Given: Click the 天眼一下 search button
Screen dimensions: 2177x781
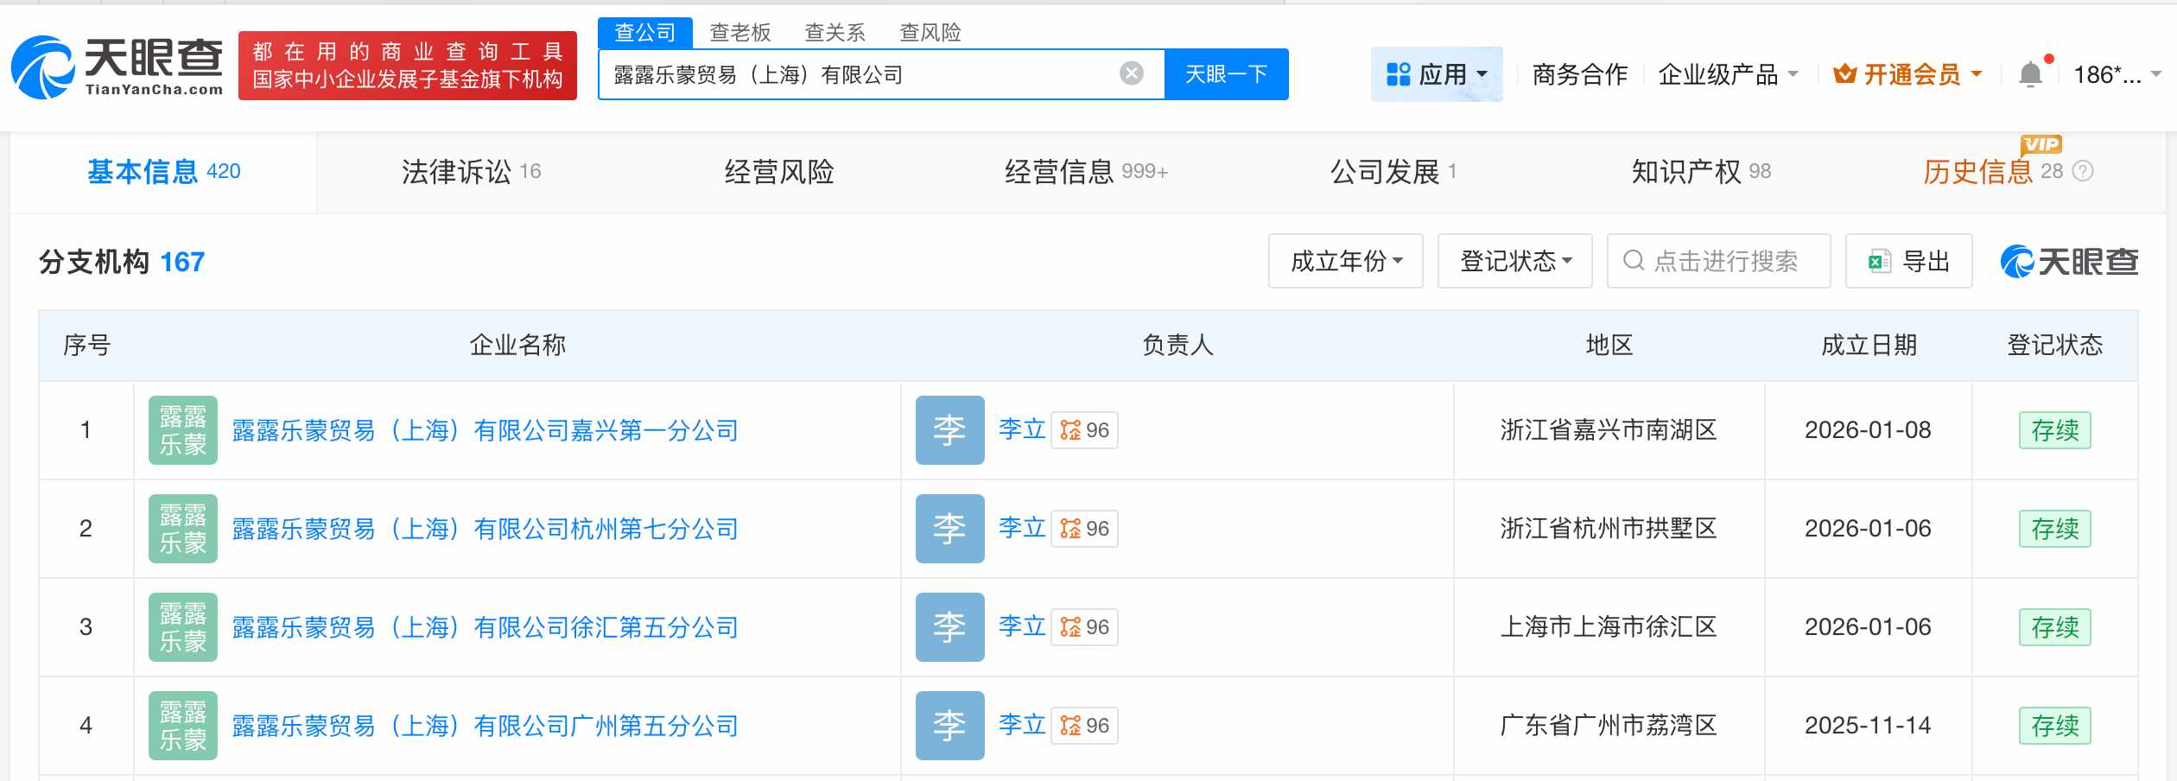Looking at the screenshot, I should pos(1226,74).
